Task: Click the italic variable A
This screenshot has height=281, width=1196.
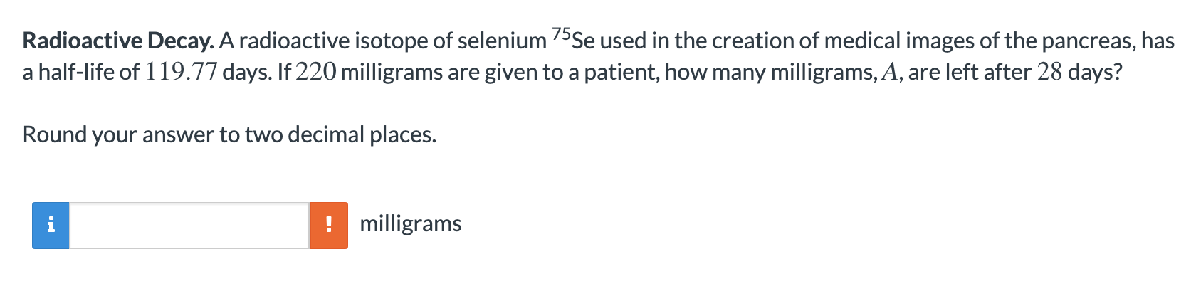Action: pos(888,73)
